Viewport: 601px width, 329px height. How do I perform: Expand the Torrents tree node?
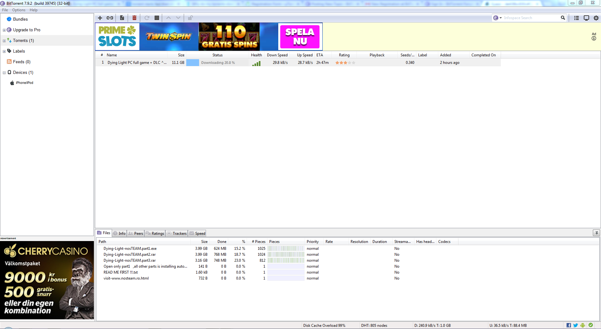coord(4,41)
